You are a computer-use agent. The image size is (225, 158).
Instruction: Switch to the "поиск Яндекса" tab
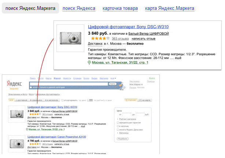point(79,8)
